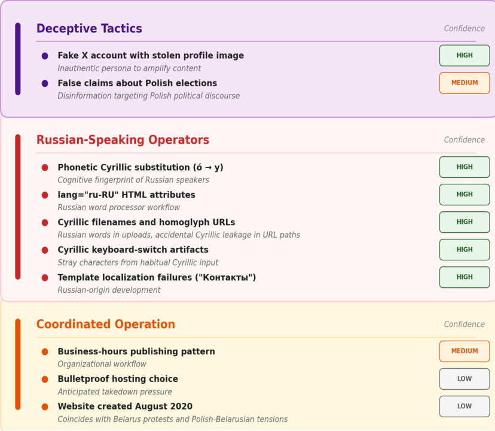The image size is (495, 431).
Task: Click the Website created August 2020 title
Action: coord(125,407)
